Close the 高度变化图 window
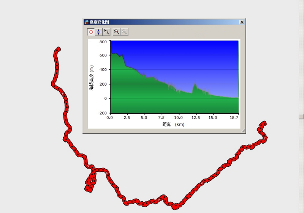 (242, 22)
